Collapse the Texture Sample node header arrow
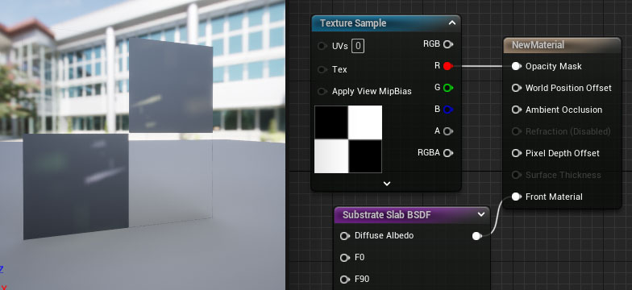This screenshot has height=290, width=632. coord(452,23)
